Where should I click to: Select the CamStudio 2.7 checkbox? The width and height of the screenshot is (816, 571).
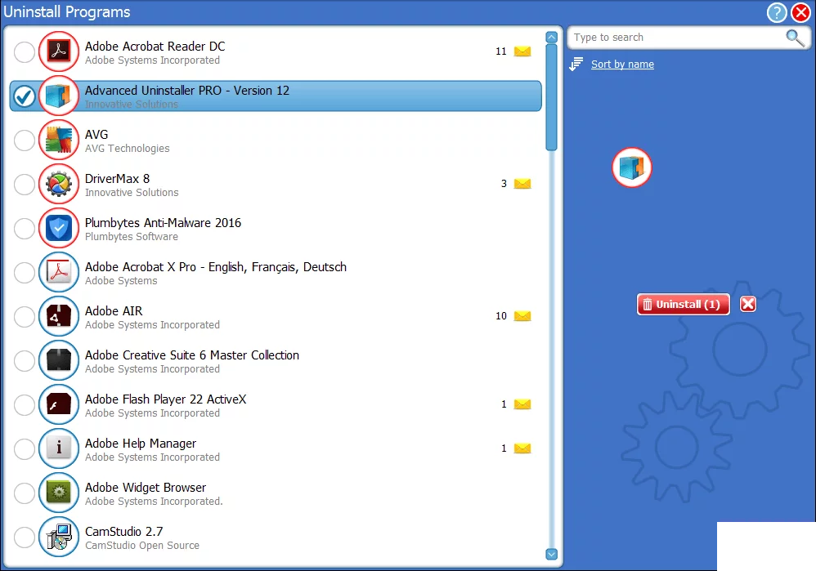(x=25, y=538)
